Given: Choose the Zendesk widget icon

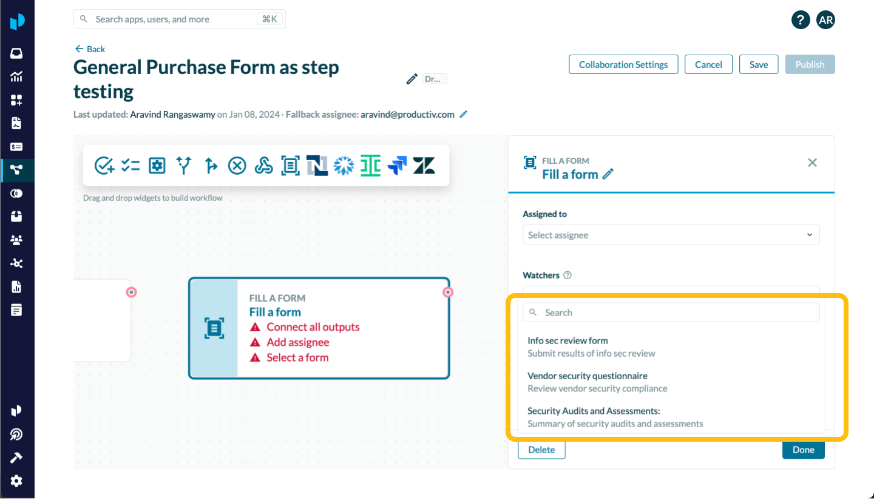Looking at the screenshot, I should 424,165.
